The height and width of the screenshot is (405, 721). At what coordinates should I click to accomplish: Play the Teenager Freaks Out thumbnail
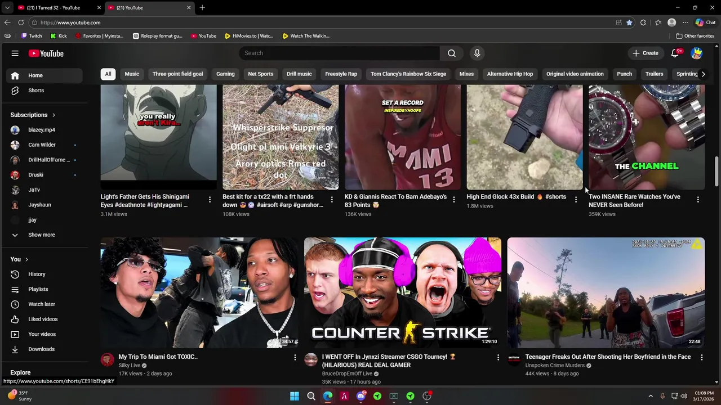pos(606,292)
